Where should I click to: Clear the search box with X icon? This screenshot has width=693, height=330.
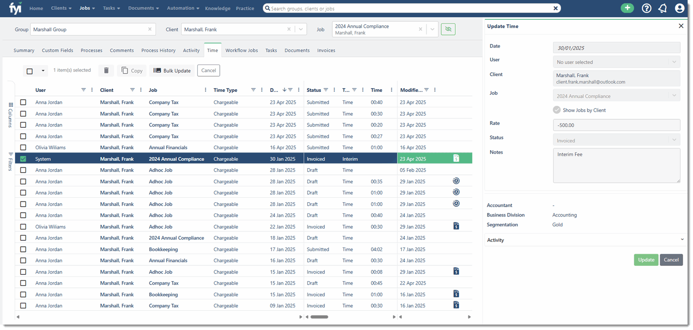click(555, 8)
